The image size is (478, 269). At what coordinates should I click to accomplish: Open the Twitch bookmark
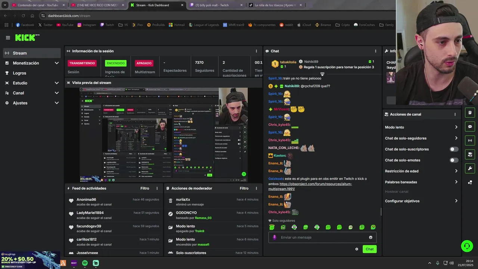click(107, 25)
